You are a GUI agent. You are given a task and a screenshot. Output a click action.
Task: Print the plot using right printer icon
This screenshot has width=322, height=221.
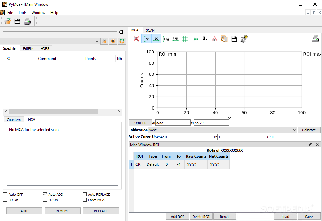(x=315, y=39)
